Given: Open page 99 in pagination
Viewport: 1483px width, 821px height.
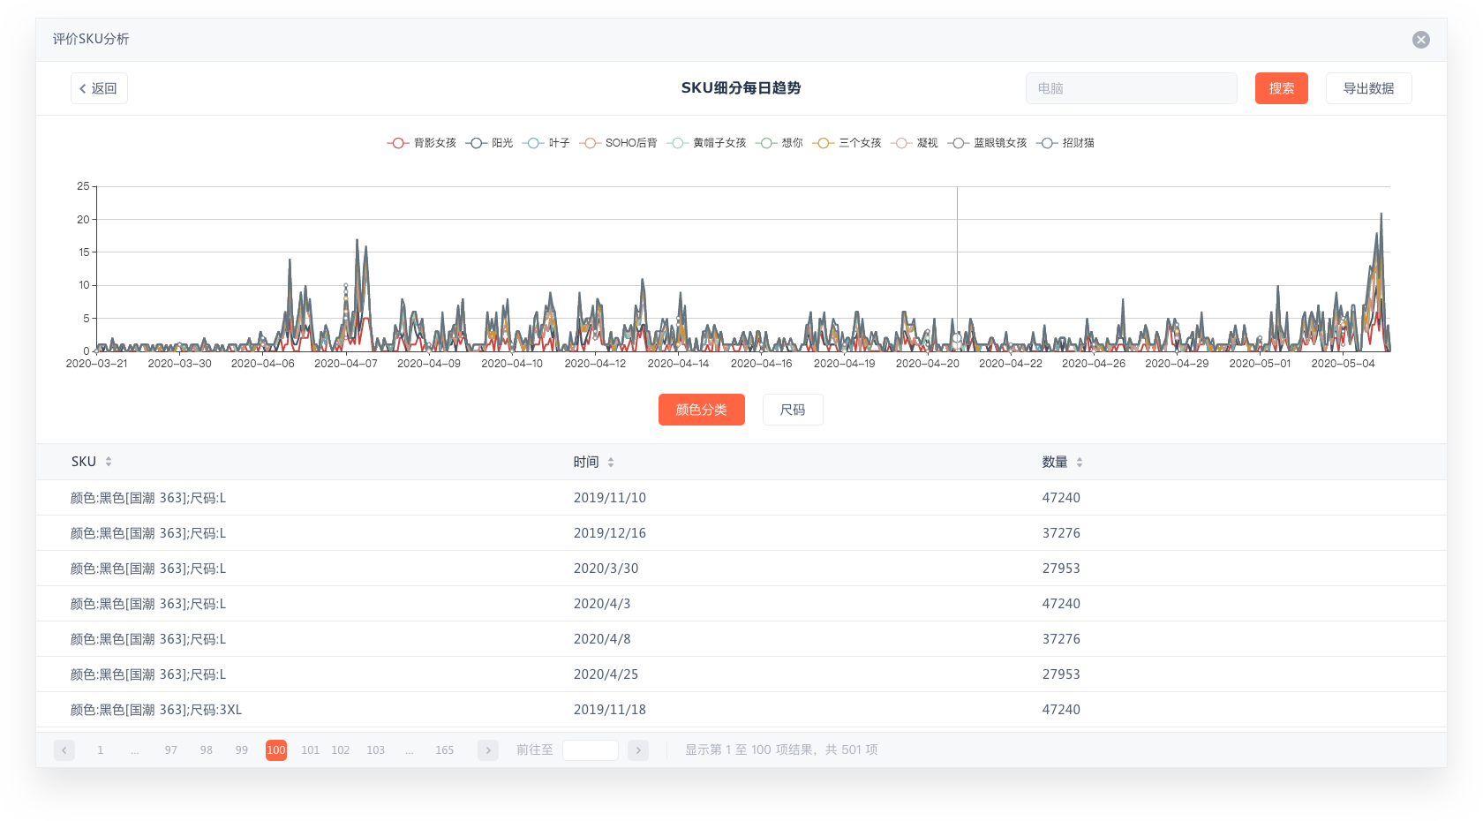Looking at the screenshot, I should tap(241, 750).
